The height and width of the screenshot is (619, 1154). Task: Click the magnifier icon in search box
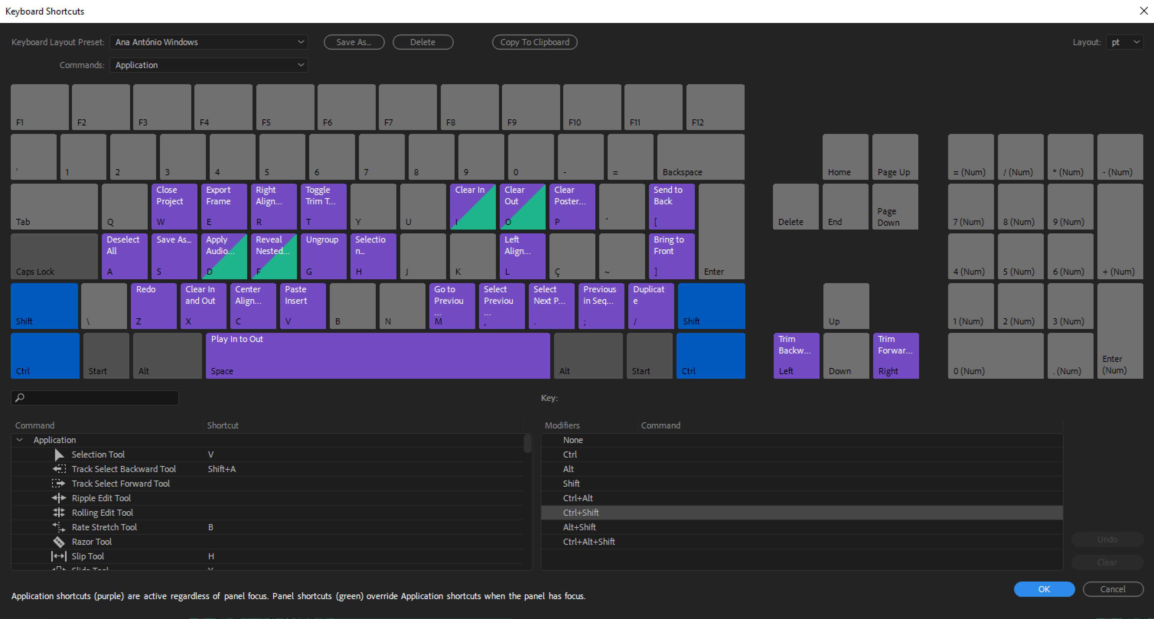20,397
